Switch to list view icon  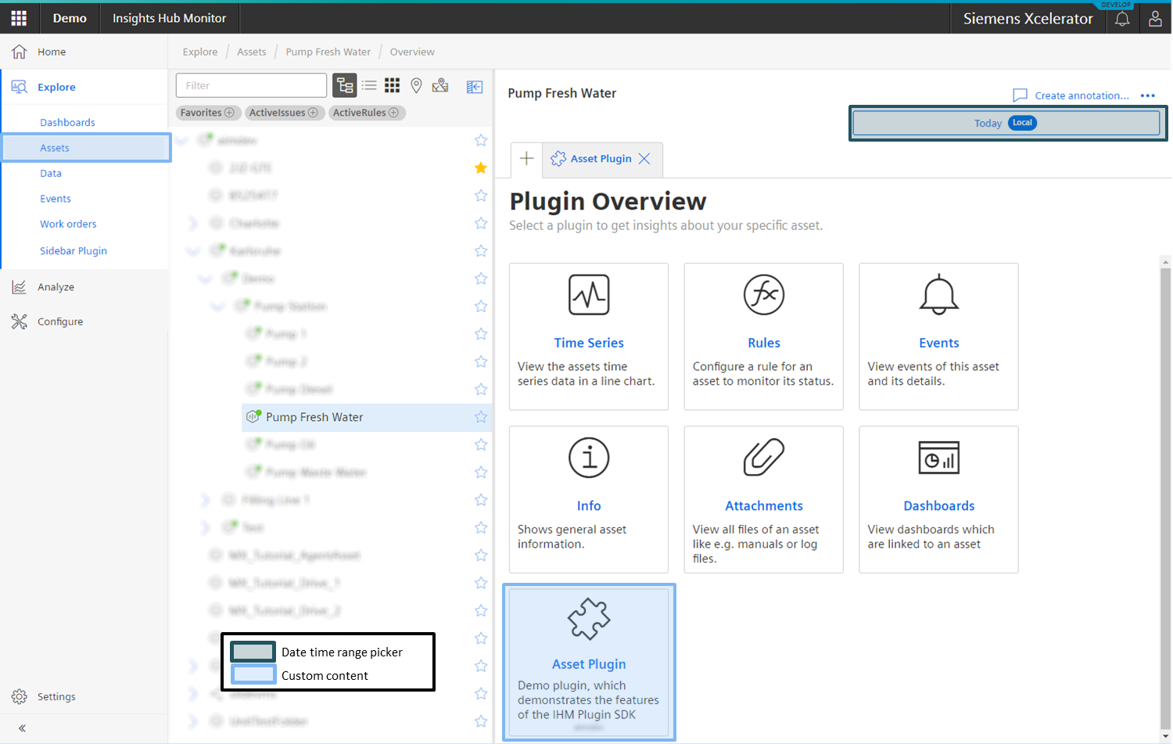[369, 85]
